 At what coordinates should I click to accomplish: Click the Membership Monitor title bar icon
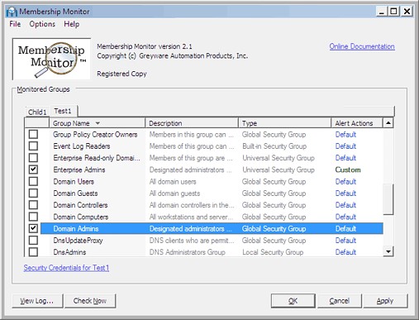click(12, 12)
